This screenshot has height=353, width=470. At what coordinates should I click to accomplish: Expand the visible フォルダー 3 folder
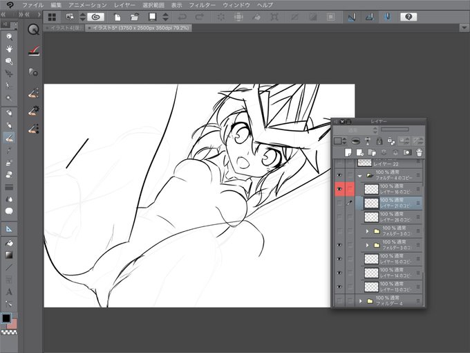(x=367, y=245)
